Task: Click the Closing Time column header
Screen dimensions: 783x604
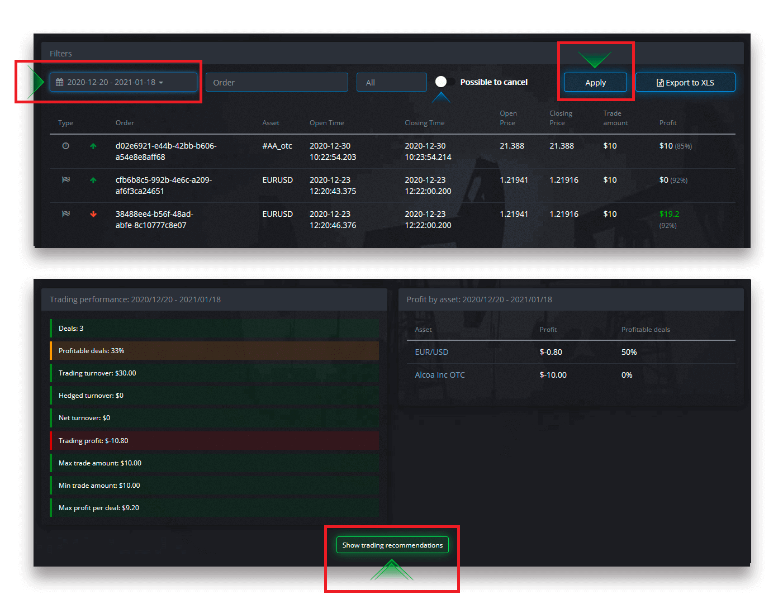Action: click(x=425, y=123)
